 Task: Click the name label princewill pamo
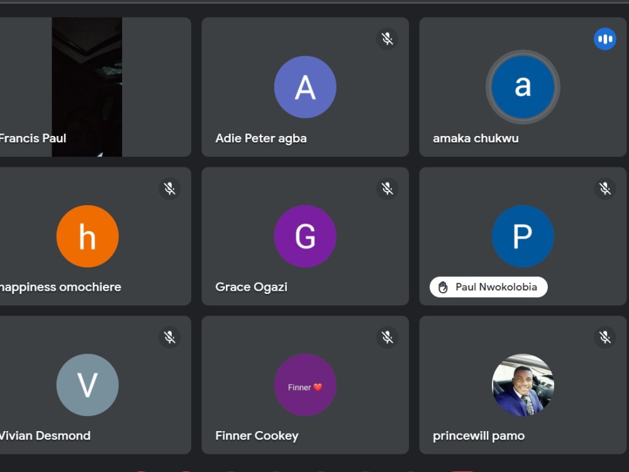(479, 436)
